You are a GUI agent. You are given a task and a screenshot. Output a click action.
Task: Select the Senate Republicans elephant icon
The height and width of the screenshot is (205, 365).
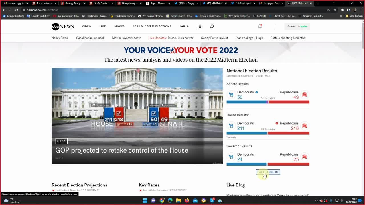click(x=304, y=95)
